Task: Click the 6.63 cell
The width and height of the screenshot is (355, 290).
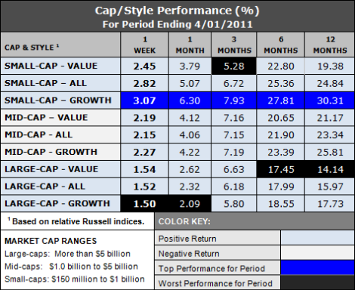Action: pos(234,169)
